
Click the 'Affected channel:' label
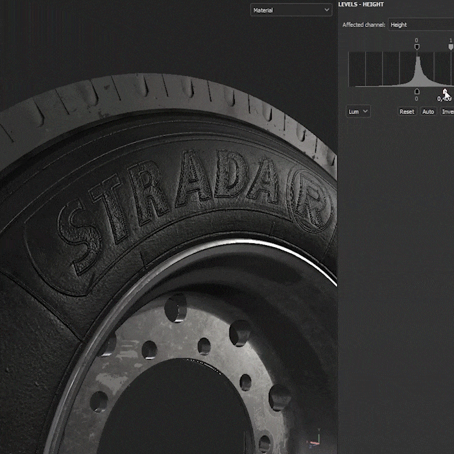point(364,25)
